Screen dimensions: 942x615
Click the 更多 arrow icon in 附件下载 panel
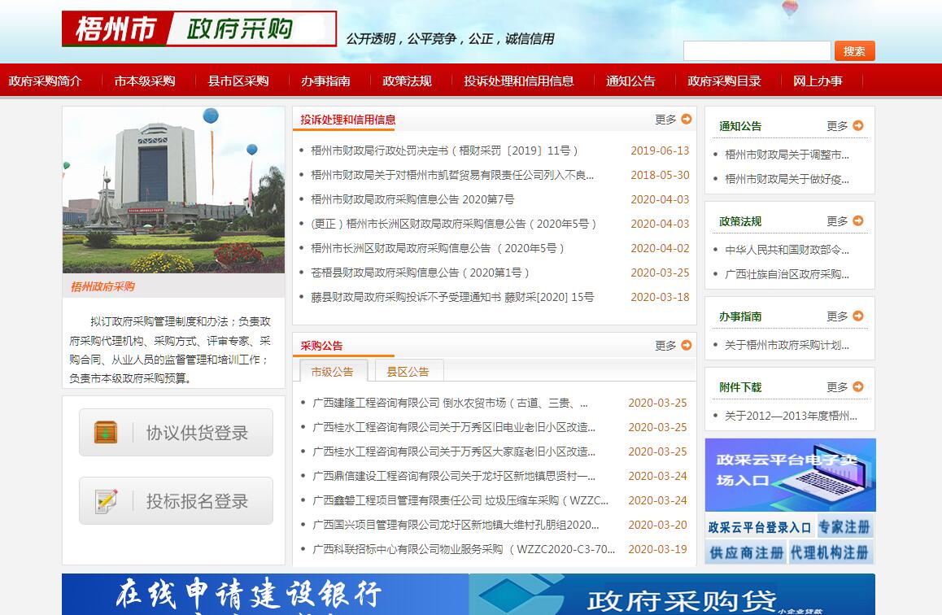tap(858, 386)
